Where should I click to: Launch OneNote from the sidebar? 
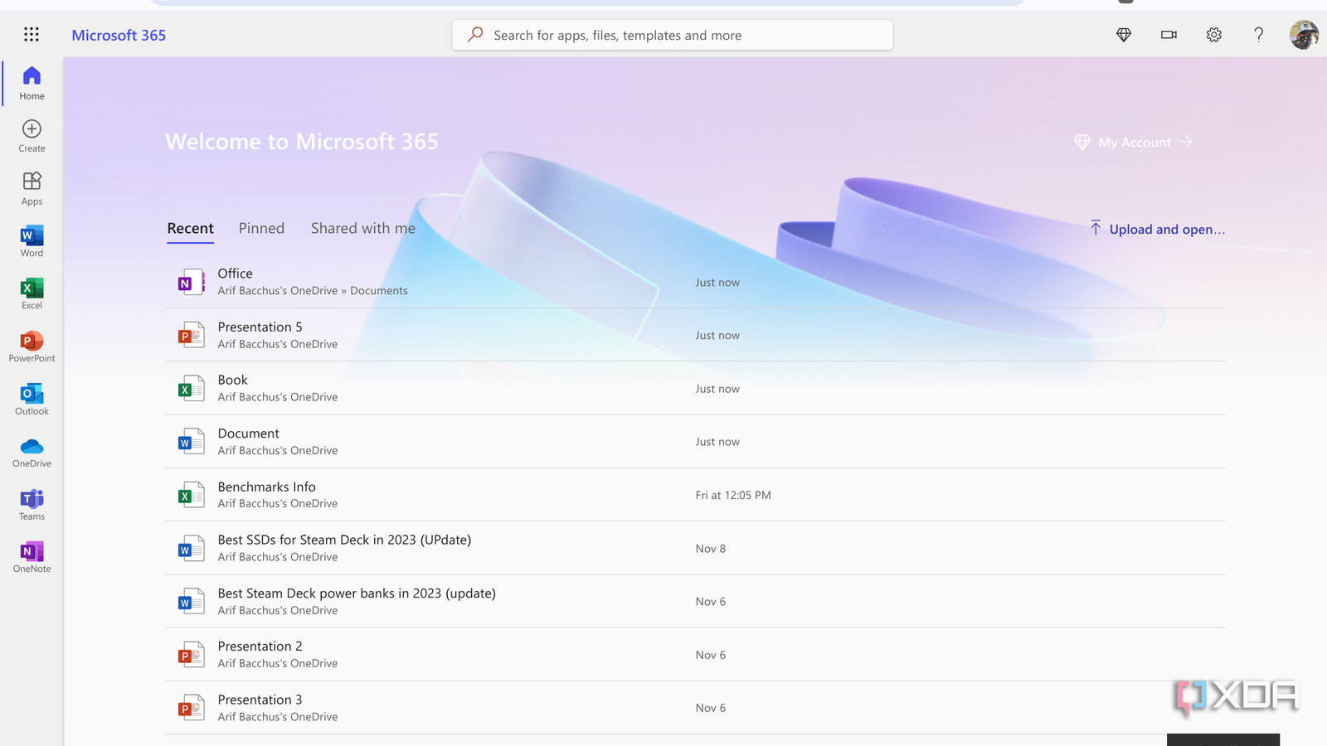[x=32, y=556]
